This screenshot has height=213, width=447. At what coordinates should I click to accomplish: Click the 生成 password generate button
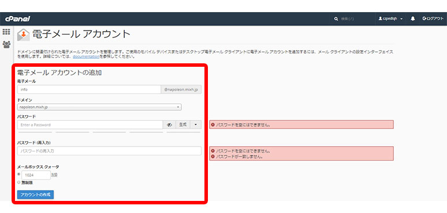[x=183, y=125]
